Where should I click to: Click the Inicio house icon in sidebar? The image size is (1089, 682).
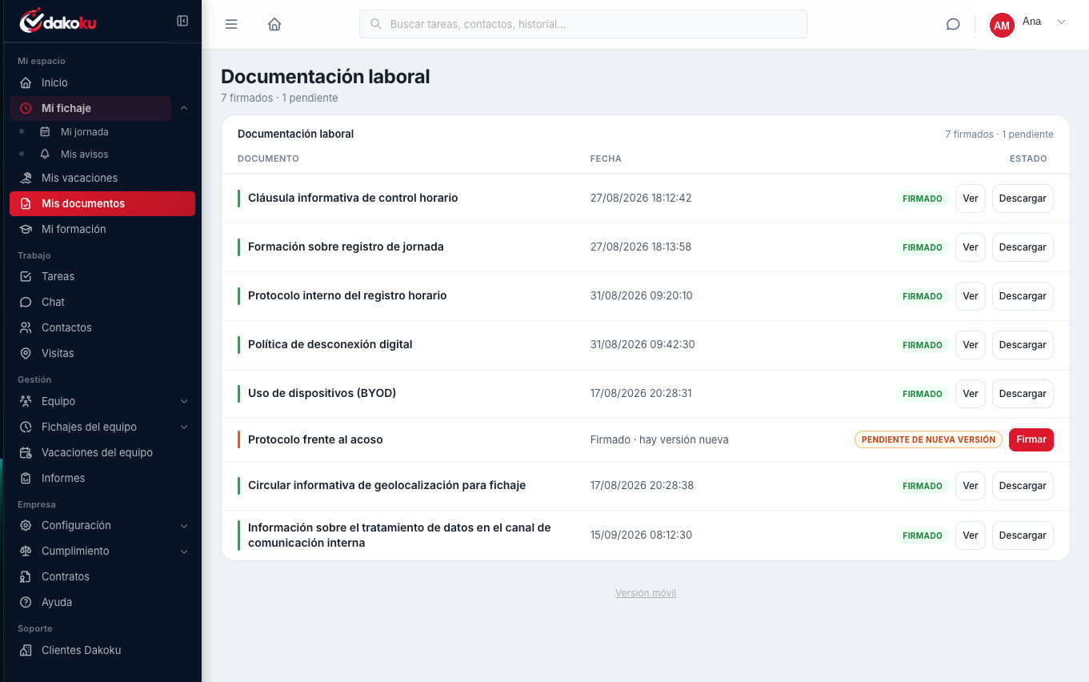[26, 82]
